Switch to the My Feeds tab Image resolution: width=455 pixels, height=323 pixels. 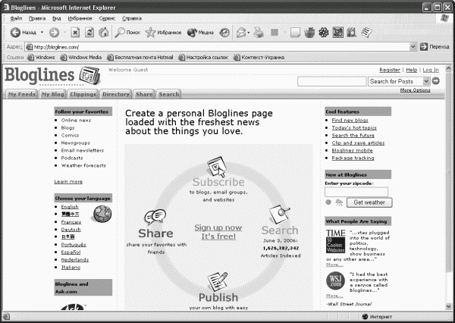(22, 94)
